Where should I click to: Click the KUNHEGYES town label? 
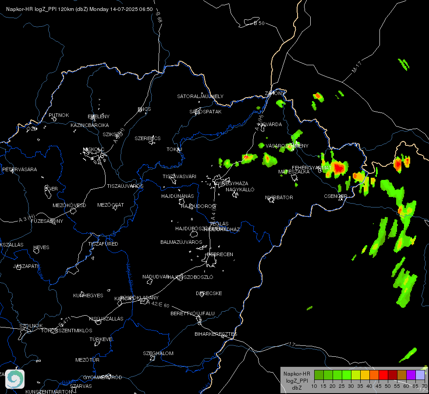pyautogui.click(x=88, y=295)
